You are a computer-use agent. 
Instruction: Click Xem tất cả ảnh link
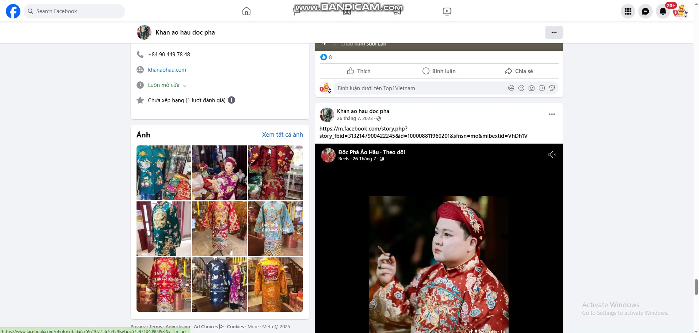pos(282,135)
